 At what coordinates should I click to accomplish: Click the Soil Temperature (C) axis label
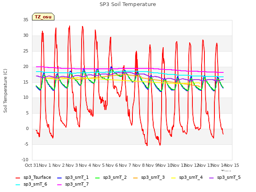tap(5, 91)
